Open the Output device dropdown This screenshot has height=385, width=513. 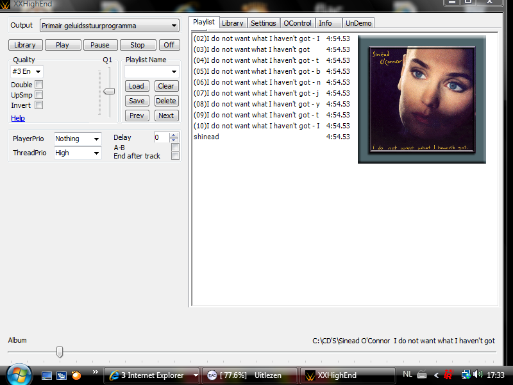pyautogui.click(x=110, y=26)
